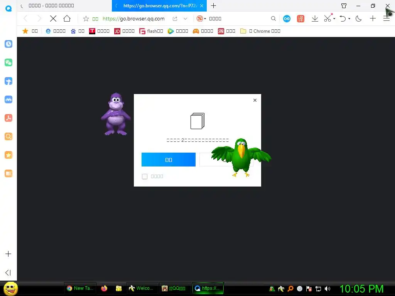Open Firefox from the taskbar

(104, 288)
